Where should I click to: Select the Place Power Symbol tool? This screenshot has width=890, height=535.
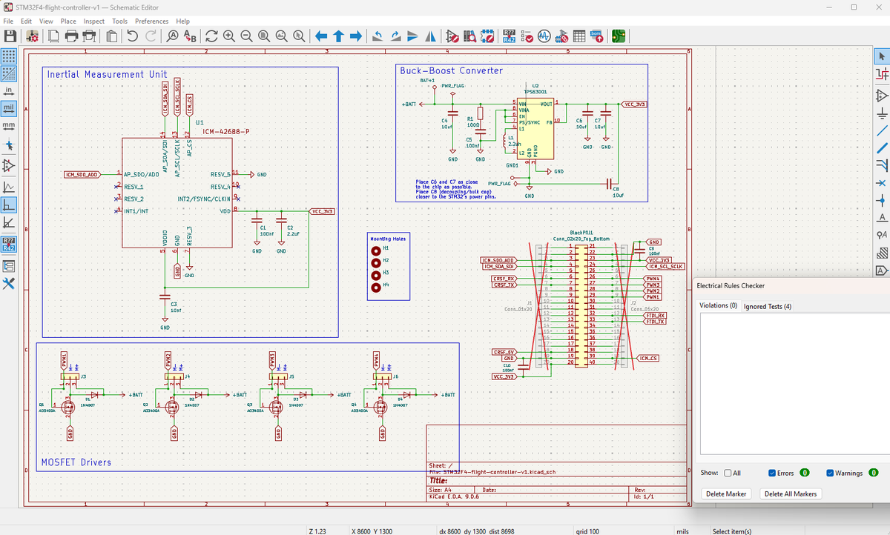click(x=881, y=113)
